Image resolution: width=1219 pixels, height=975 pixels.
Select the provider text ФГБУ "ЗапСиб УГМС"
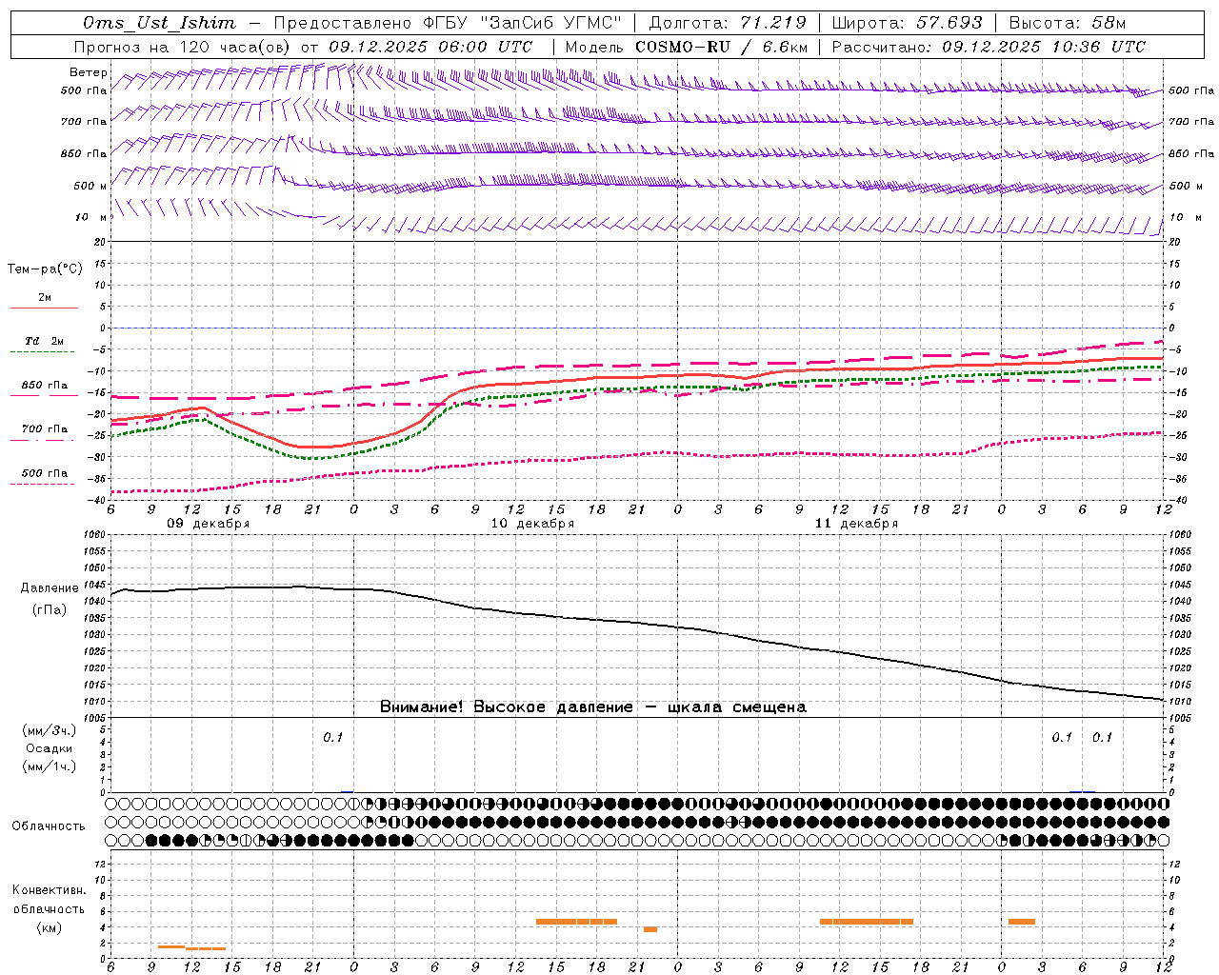[522, 23]
